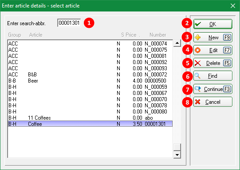Click the F3 badge on Continue button

pyautogui.click(x=227, y=89)
